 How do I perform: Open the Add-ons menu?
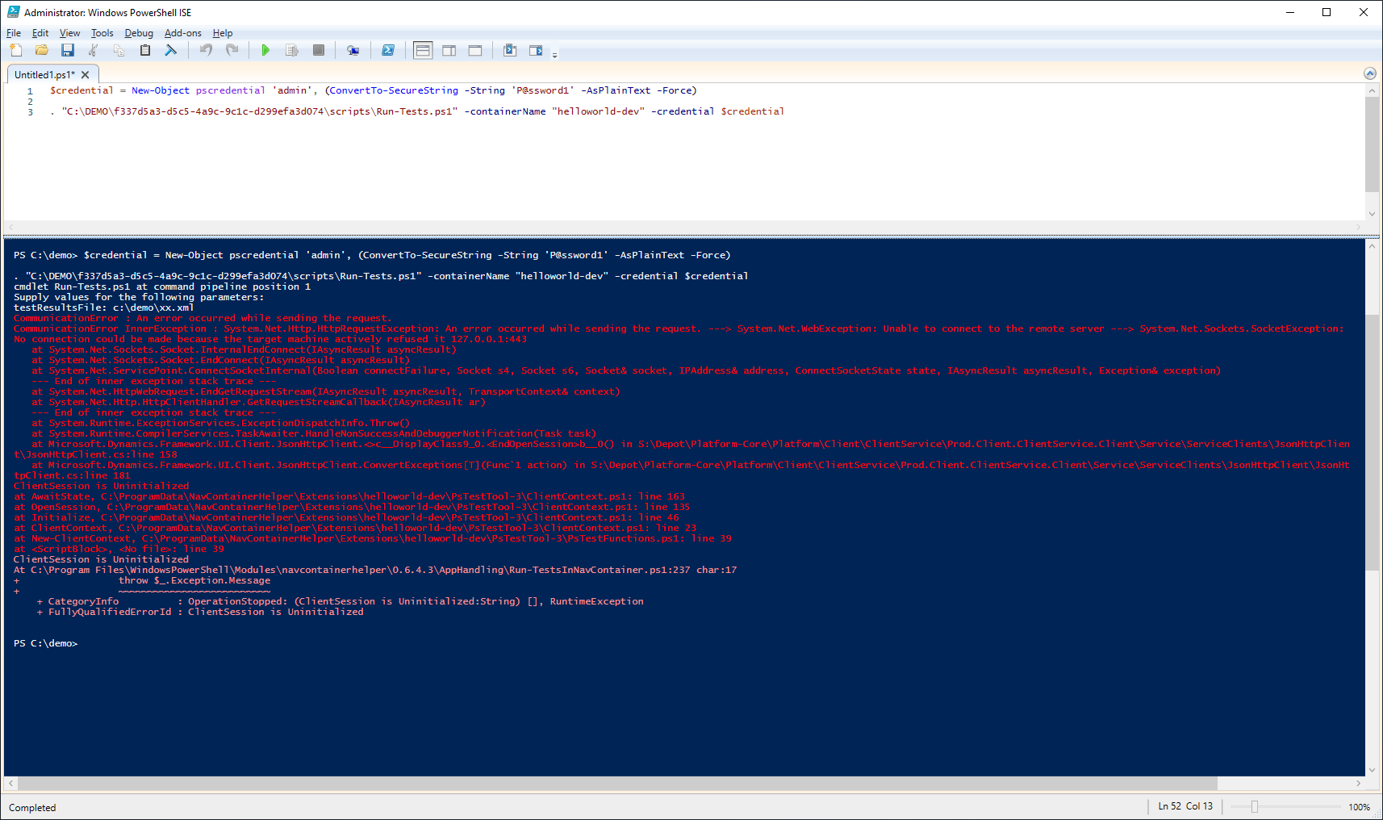tap(183, 33)
